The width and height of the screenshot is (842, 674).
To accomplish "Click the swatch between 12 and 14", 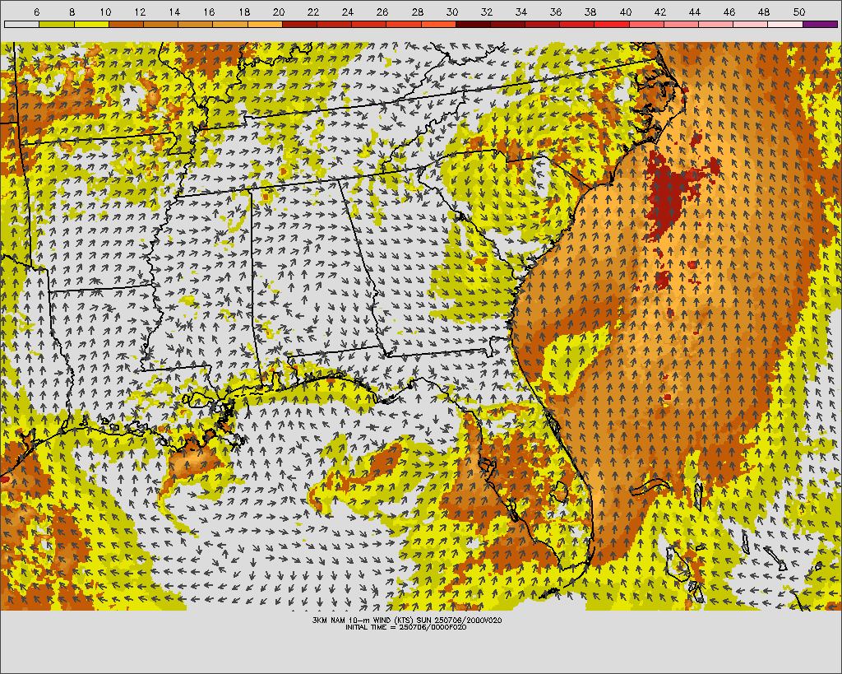I will 160,24.
